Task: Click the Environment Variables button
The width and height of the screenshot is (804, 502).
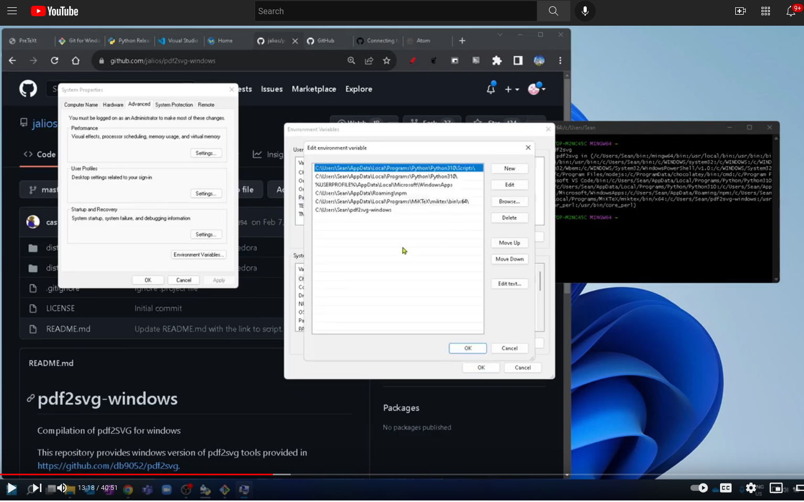Action: tap(198, 255)
